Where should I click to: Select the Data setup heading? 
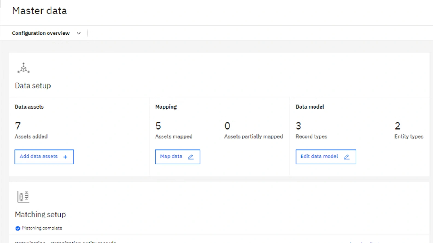point(33,86)
